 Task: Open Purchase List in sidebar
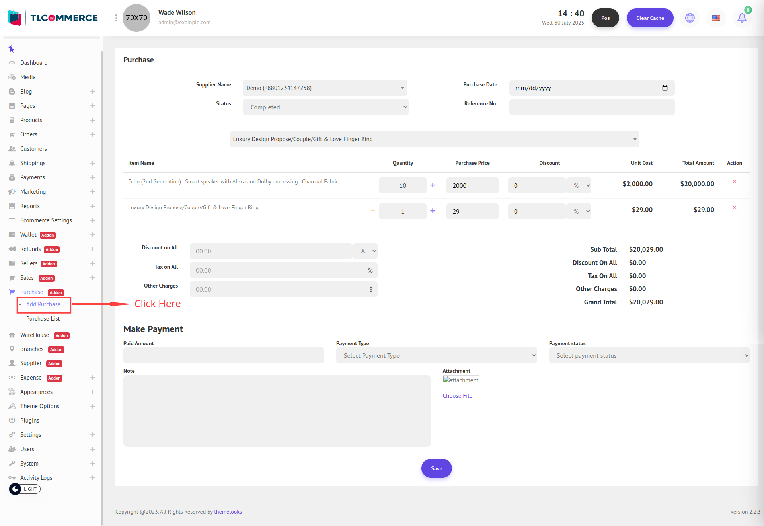(43, 319)
